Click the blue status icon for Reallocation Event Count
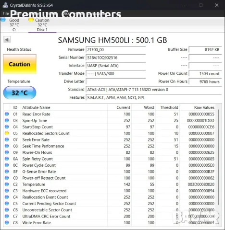Screen dimensions: 225x230 pyautogui.click(x=7, y=197)
